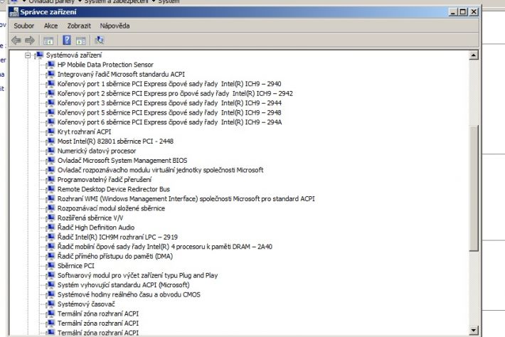Click icon of Softwarový modul Plug and Play
505x337 pixels.
tap(51, 275)
